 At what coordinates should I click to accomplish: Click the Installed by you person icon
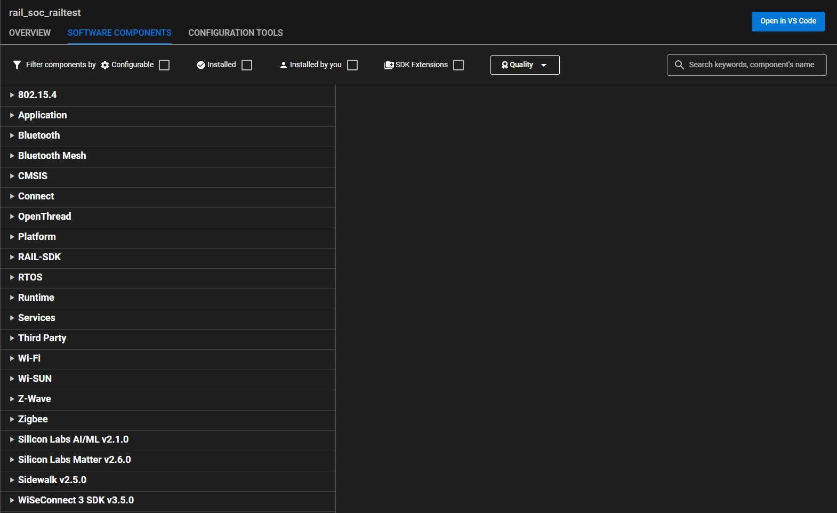284,65
